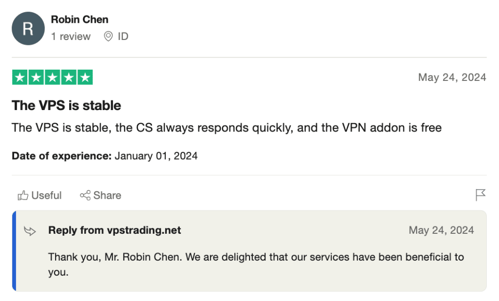Click the reply arrow icon
Image resolution: width=499 pixels, height=301 pixels.
pos(30,231)
